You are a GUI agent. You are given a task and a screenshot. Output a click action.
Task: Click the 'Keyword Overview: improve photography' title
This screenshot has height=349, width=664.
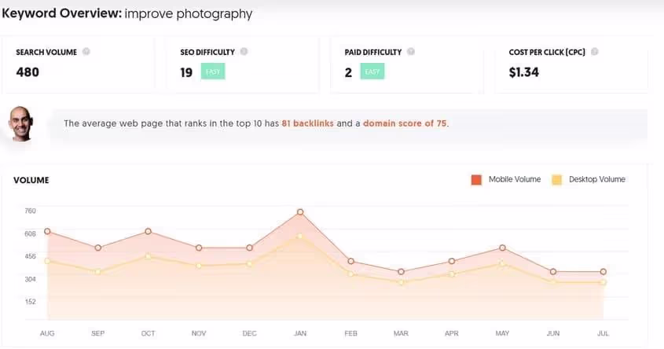pyautogui.click(x=127, y=13)
